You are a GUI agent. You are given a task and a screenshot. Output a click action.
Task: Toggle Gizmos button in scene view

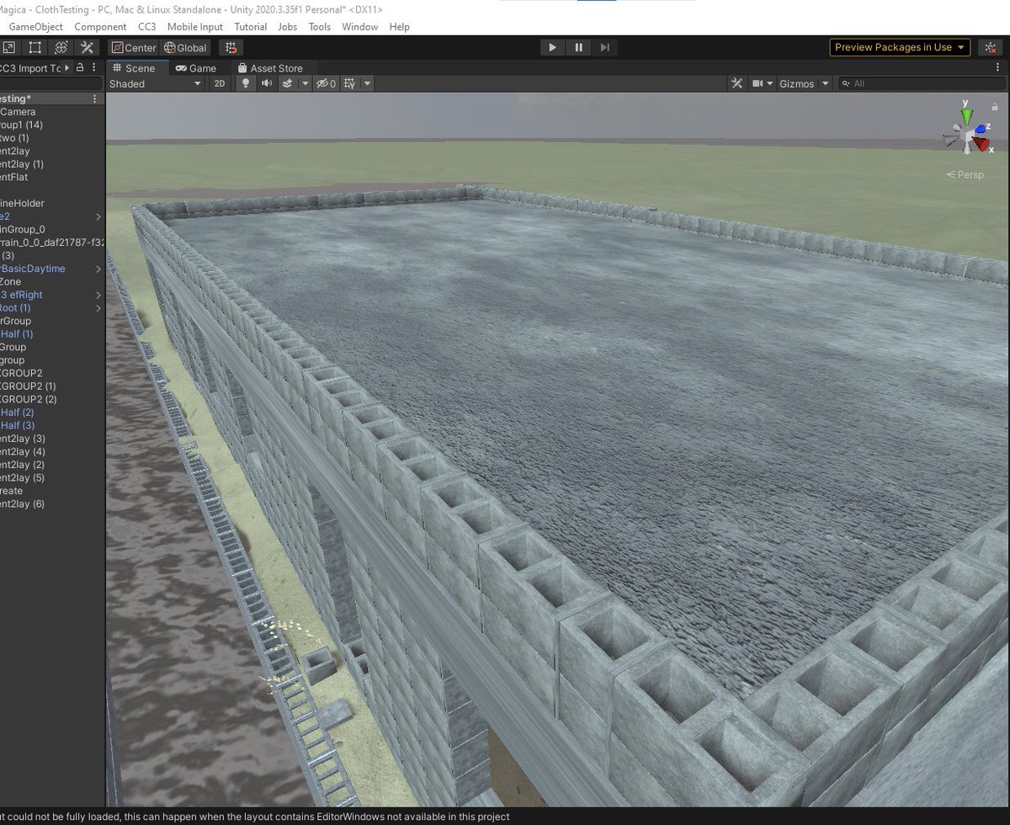797,83
